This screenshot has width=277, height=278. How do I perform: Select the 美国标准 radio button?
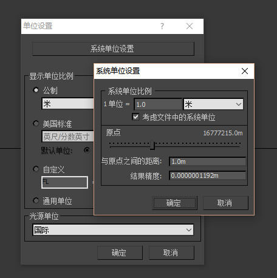(x=36, y=123)
